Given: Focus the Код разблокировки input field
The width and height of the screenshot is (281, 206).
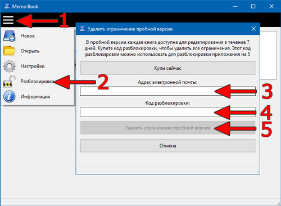Looking at the screenshot, I should point(167,112).
